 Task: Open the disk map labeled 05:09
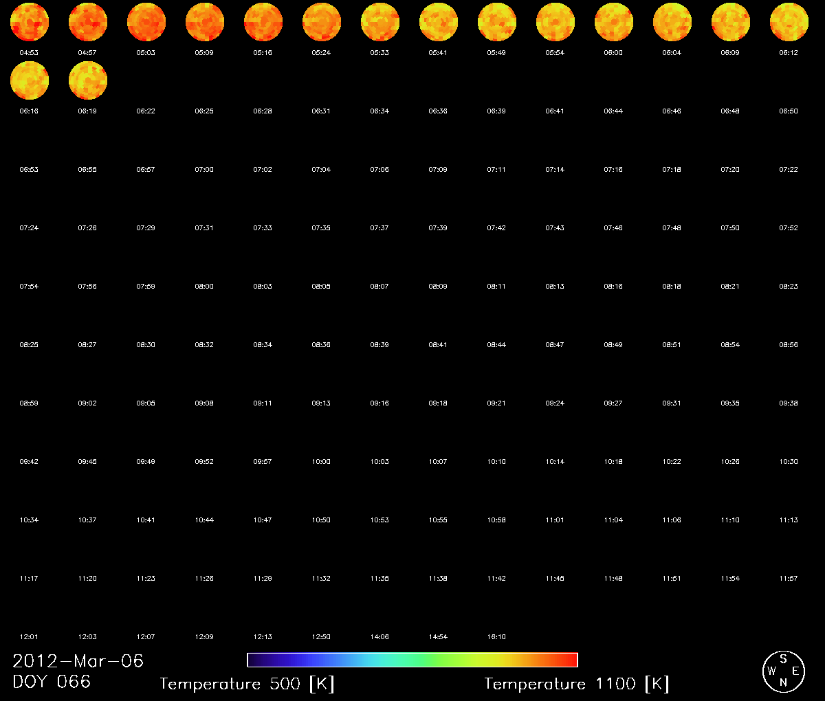205,22
